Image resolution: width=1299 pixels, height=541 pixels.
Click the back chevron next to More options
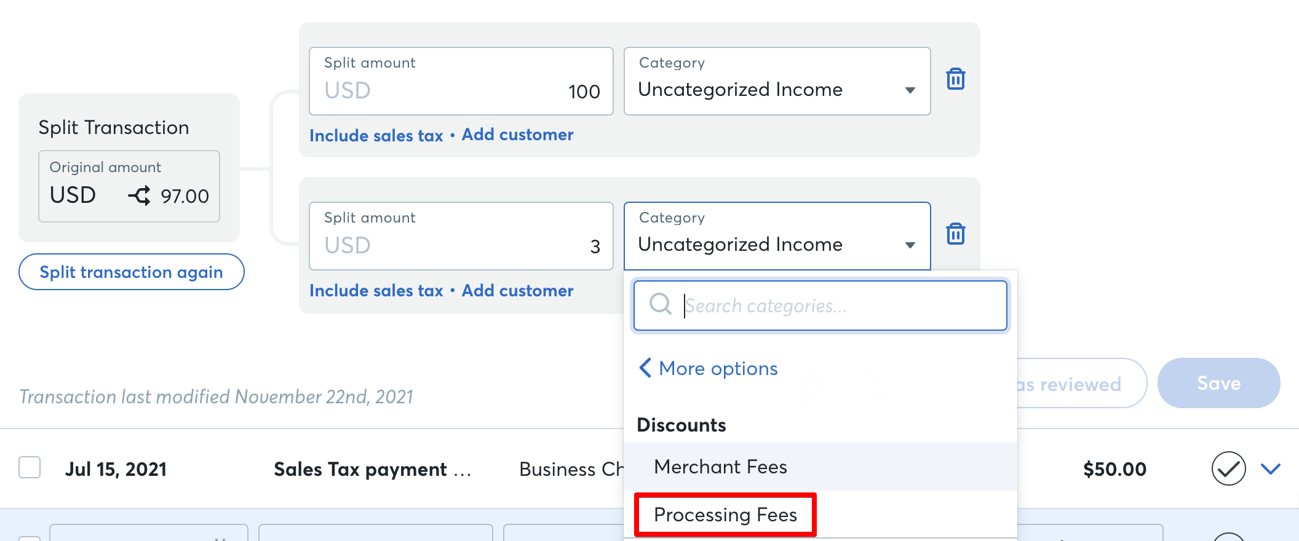(645, 367)
